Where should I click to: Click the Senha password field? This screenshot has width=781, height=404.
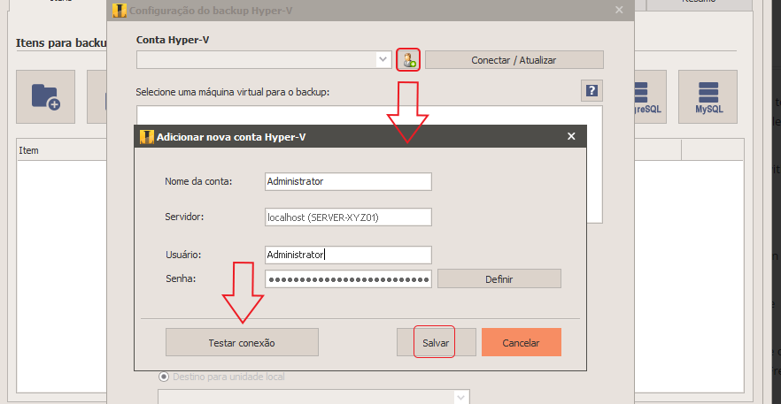(x=348, y=279)
